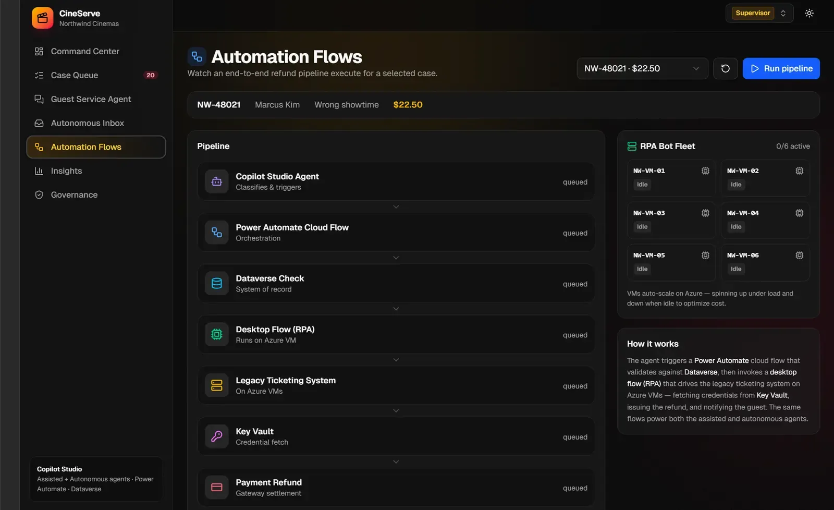Click the Marcus Kim guest name
The height and width of the screenshot is (510, 834).
point(277,105)
